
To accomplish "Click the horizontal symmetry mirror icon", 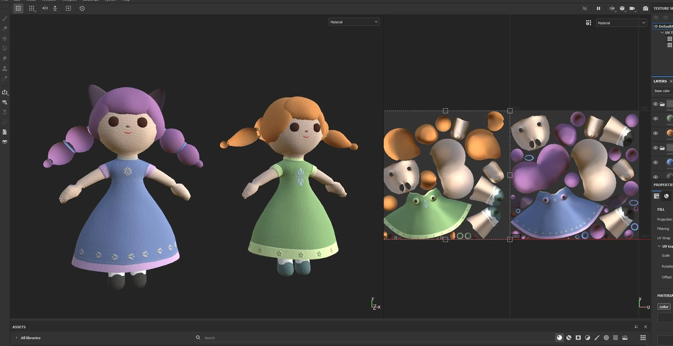I will [x=45, y=8].
